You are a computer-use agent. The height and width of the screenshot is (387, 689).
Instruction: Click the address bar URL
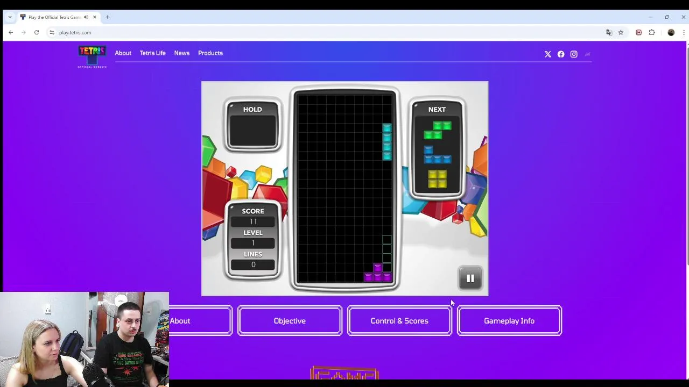pyautogui.click(x=75, y=33)
